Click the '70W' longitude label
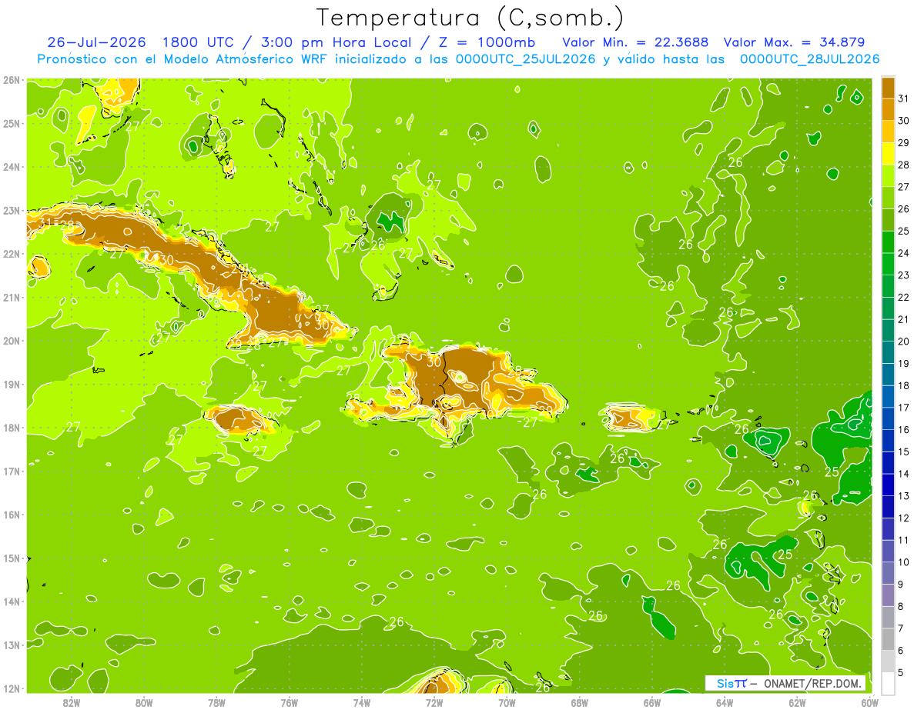The image size is (924, 713). tap(507, 701)
